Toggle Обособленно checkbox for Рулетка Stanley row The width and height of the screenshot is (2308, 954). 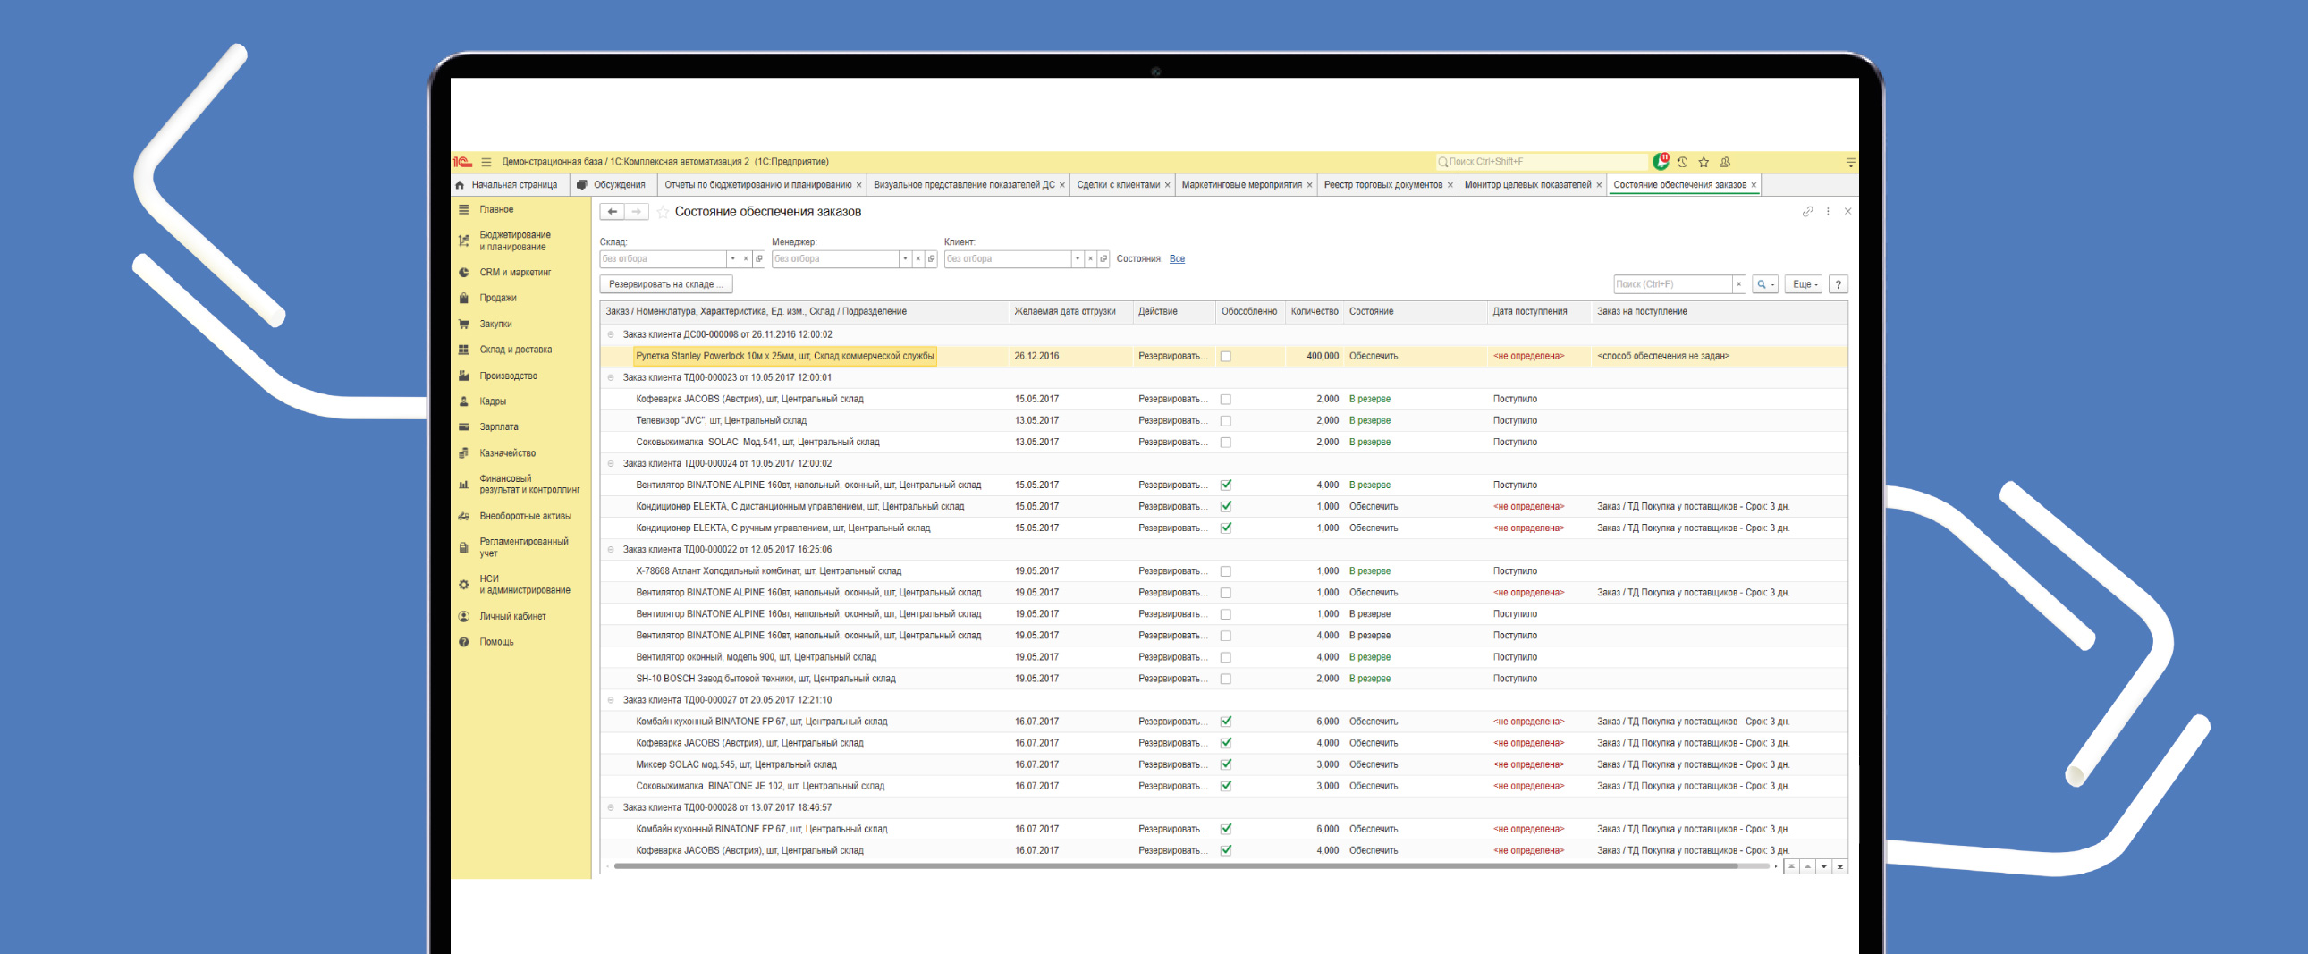coord(1226,357)
